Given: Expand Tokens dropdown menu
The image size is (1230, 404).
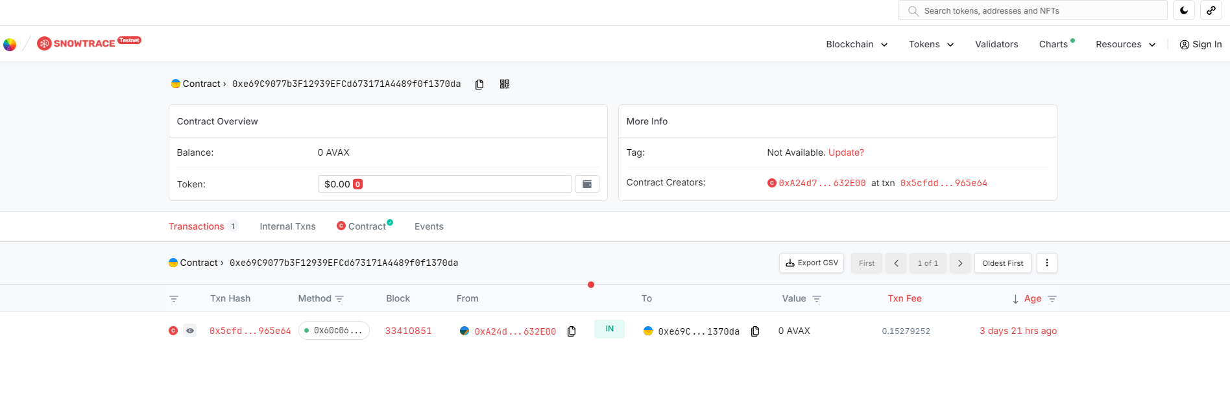Looking at the screenshot, I should coord(931,44).
